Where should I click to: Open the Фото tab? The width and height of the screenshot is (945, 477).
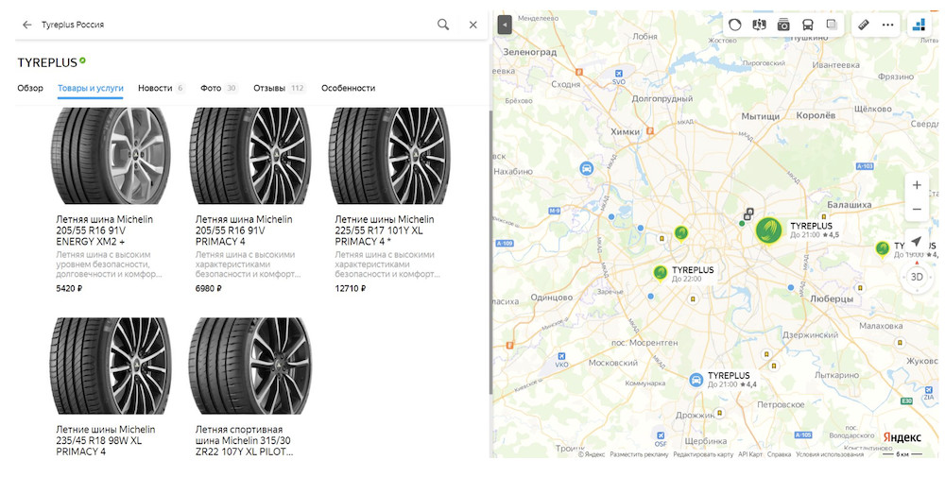coord(211,88)
